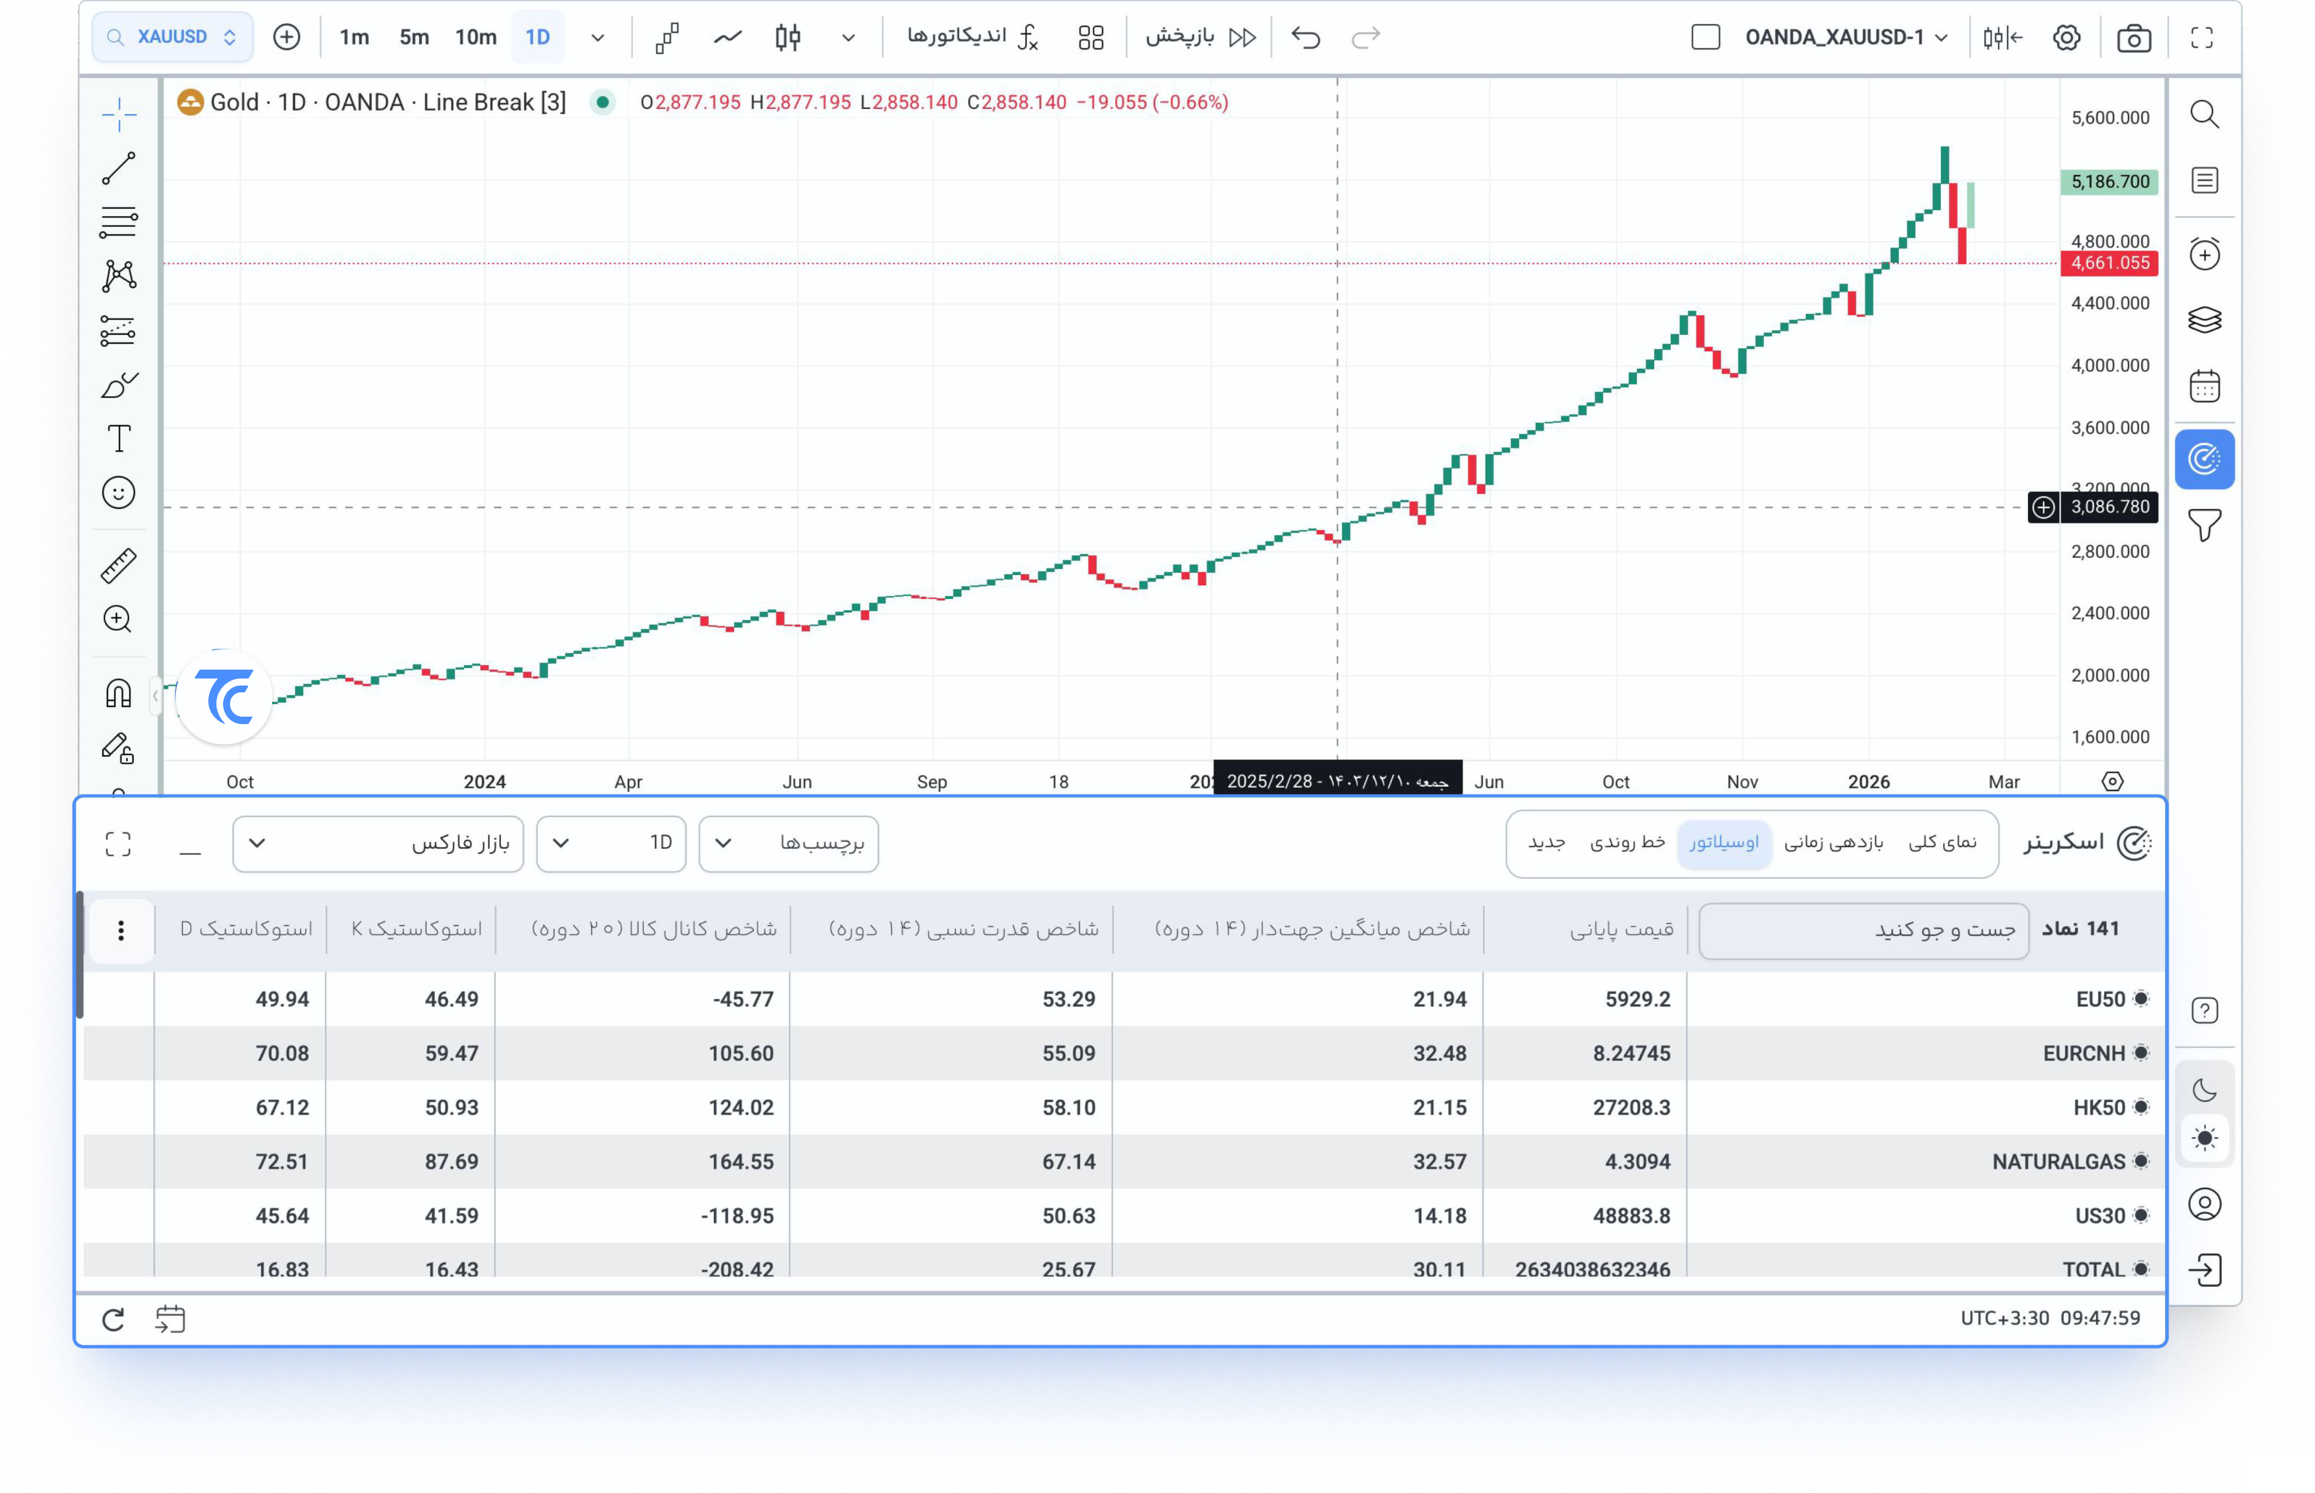Switch to the بازدهی زمانی tab
This screenshot has width=2315, height=1493.
[1833, 842]
